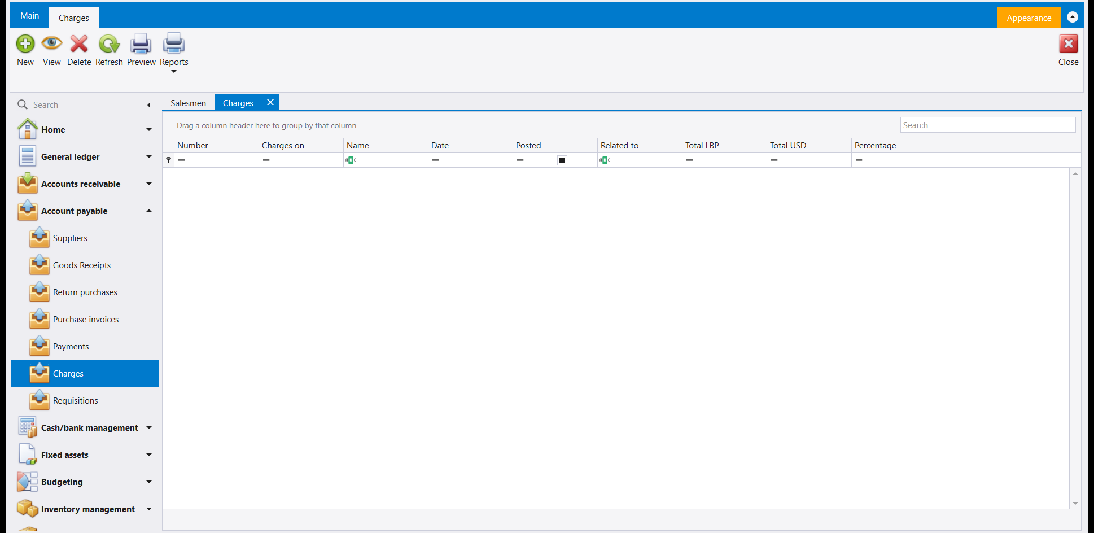The image size is (1094, 533).
Task: Close the Charges document tab
Action: (x=270, y=102)
